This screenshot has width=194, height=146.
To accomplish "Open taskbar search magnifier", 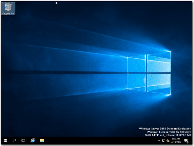I will tap(14, 140).
